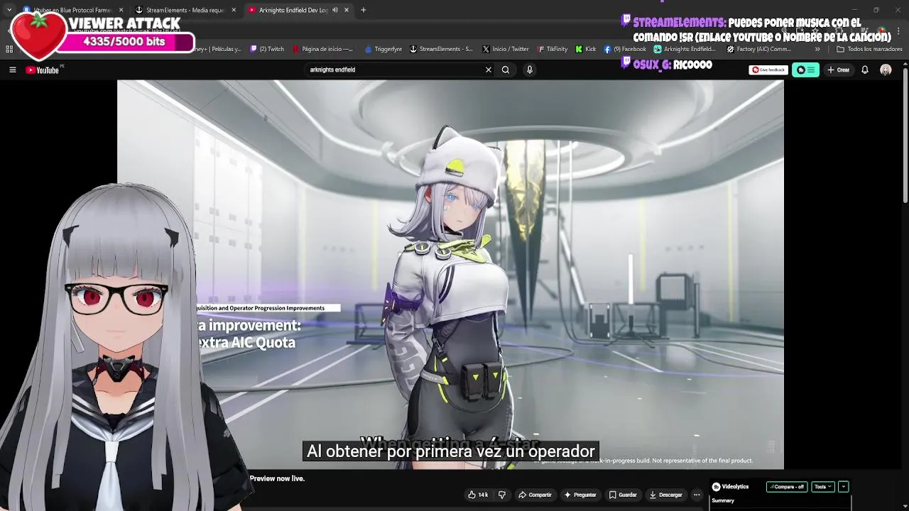This screenshot has height=511, width=909.
Task: Like the video with 14 k thumbs up
Action: 478,495
